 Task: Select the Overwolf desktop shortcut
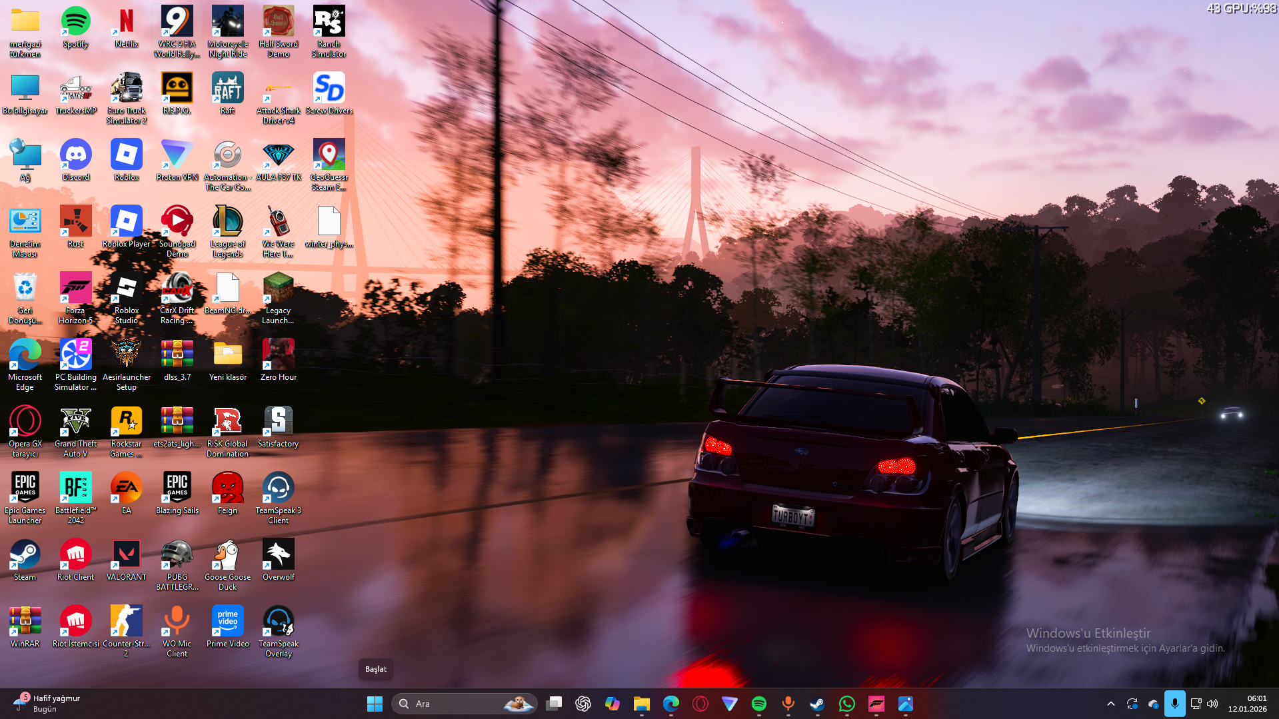click(279, 561)
